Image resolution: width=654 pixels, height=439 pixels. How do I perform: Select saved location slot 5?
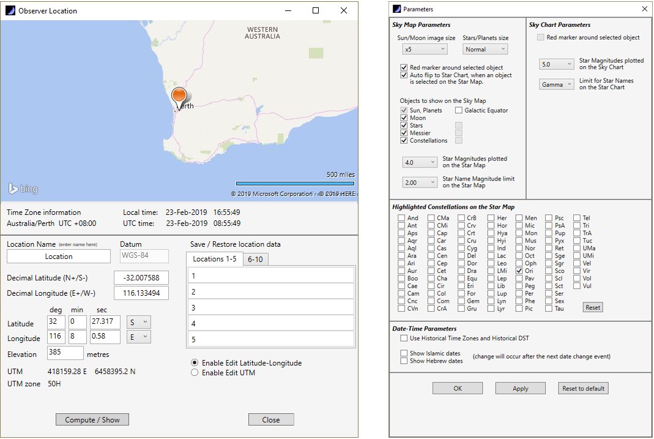pyautogui.click(x=271, y=339)
